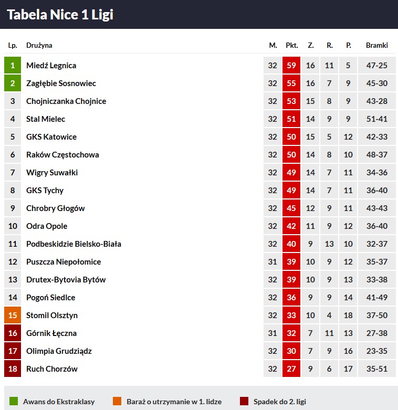Open the Miedź Legnica team link

pos(51,66)
